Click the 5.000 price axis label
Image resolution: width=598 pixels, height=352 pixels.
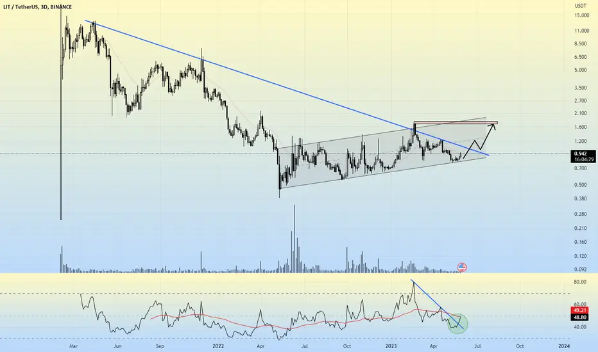coord(581,70)
